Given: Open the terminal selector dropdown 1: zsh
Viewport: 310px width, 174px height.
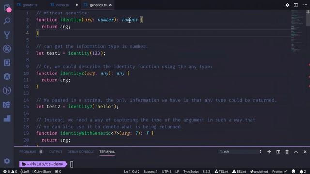Looking at the screenshot, I should (240, 151).
